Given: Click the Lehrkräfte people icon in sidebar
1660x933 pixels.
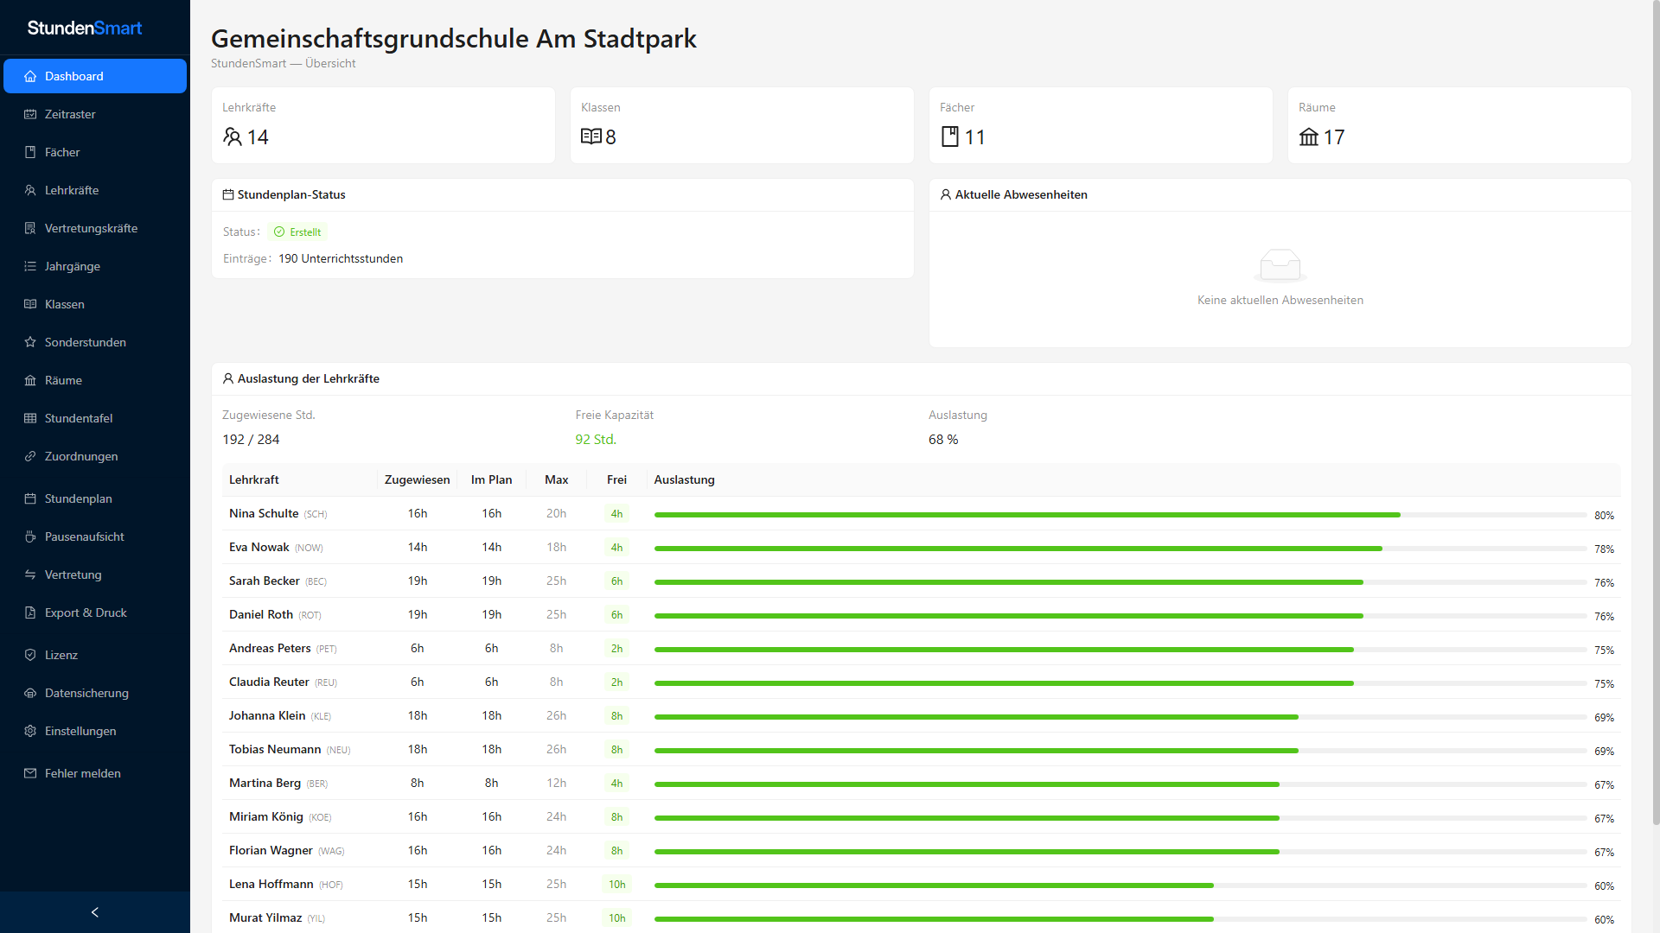Looking at the screenshot, I should (30, 190).
